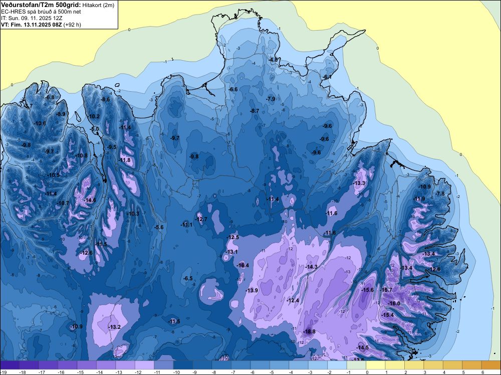Click the -8.9 temperature value
This screenshot has height=375, width=501.
click(x=61, y=113)
